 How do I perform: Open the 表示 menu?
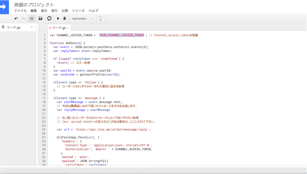(44, 11)
